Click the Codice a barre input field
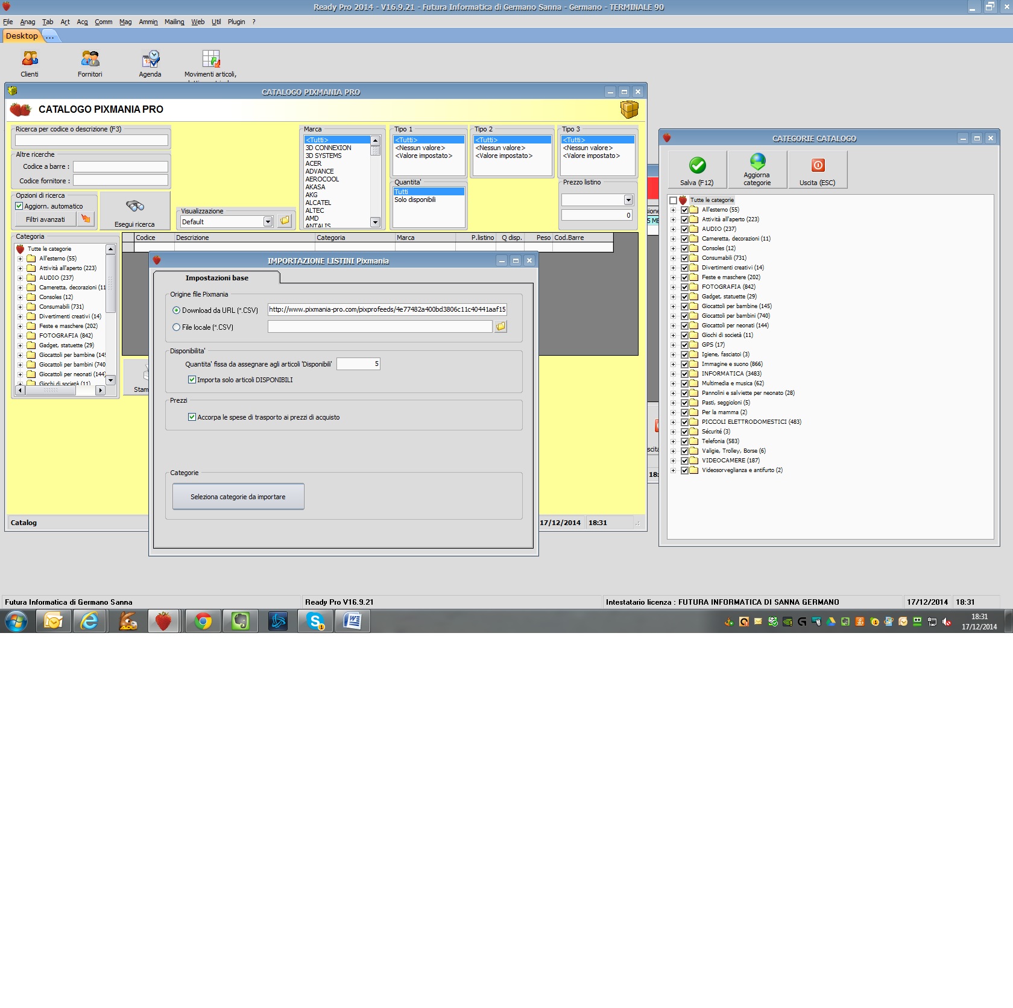Image resolution: width=1013 pixels, height=1008 pixels. click(121, 166)
